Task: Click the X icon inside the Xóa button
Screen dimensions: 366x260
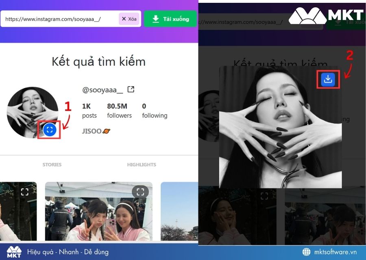Action: [x=123, y=19]
